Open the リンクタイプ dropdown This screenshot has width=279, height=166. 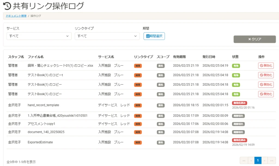(x=107, y=36)
